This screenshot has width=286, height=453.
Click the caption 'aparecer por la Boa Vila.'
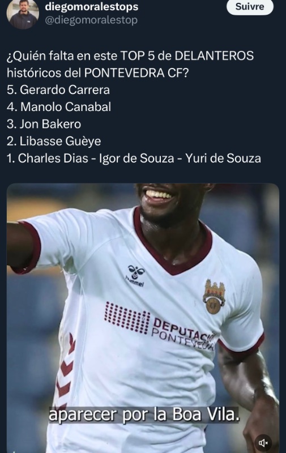coord(144,414)
